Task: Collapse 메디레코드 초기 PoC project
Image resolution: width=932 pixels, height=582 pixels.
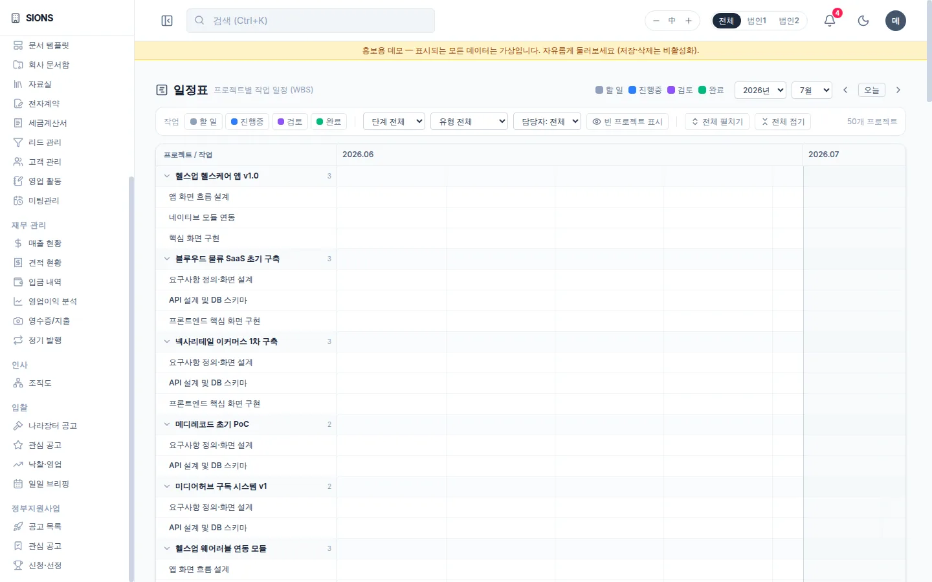Action: (x=166, y=424)
